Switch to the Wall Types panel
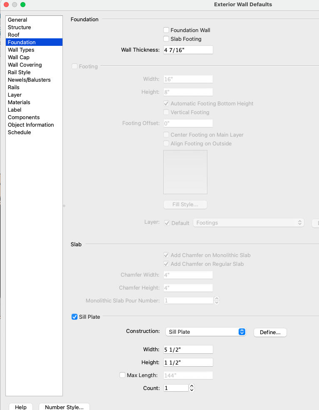 (x=21, y=50)
